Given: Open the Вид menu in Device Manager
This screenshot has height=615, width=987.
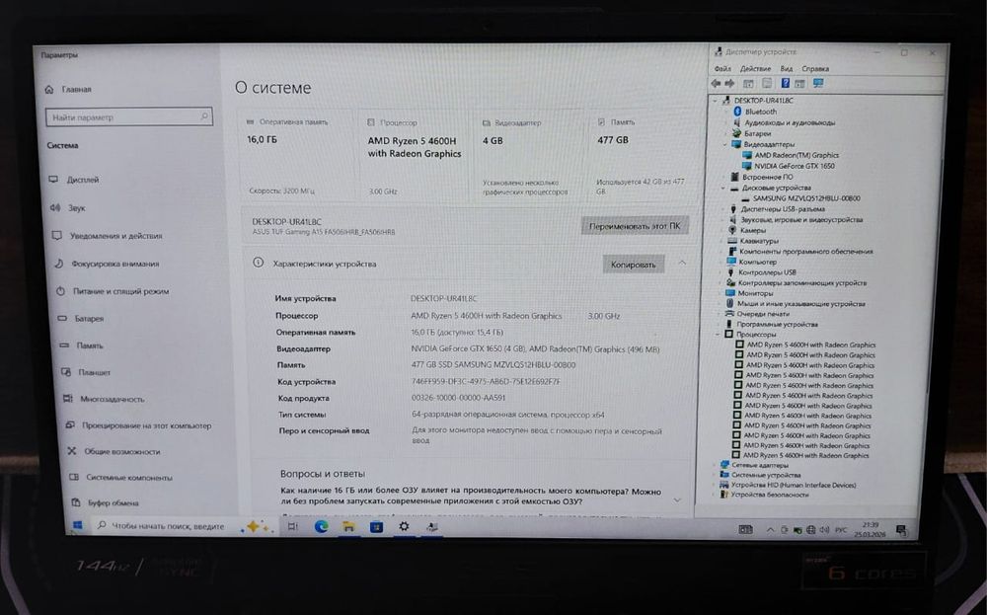Looking at the screenshot, I should 787,69.
